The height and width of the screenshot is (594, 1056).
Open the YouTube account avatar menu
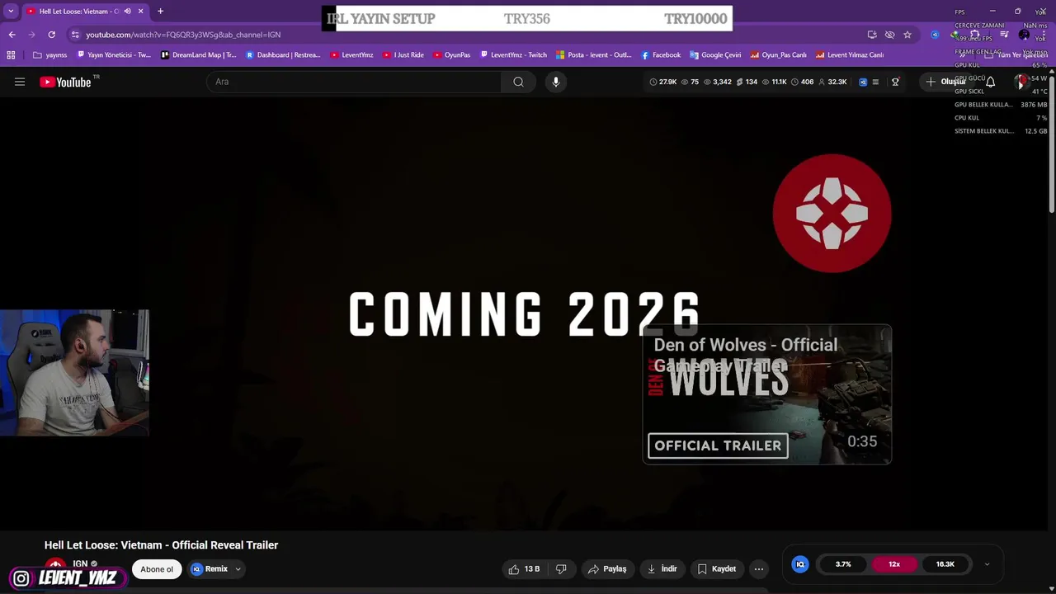1023,82
